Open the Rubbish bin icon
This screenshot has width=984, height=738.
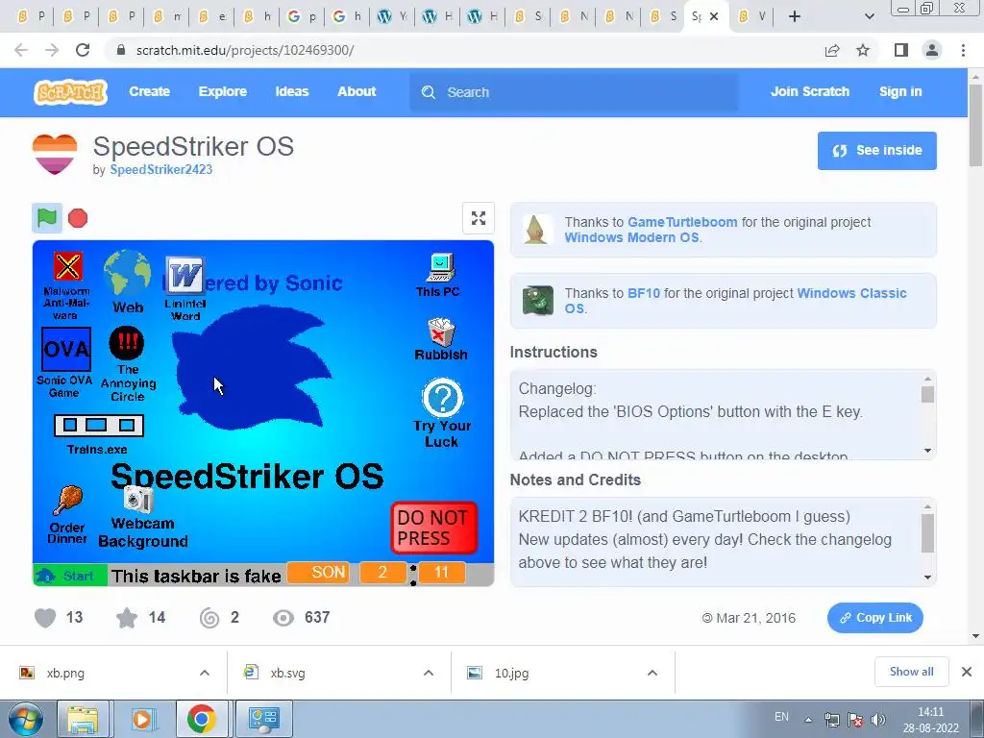pyautogui.click(x=440, y=339)
